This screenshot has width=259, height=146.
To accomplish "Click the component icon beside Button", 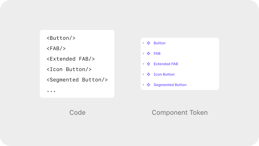I will tap(148, 43).
